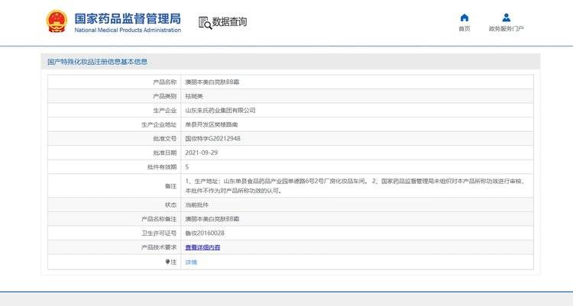Click product name value 澳丽本美白亮肤BB霜

click(212, 82)
